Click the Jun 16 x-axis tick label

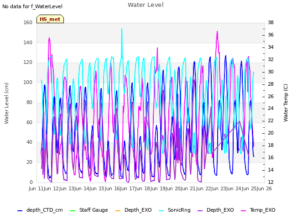click(x=113, y=188)
